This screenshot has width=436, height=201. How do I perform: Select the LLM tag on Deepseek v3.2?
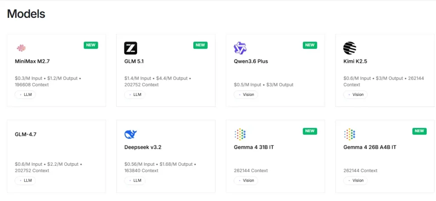135,180
